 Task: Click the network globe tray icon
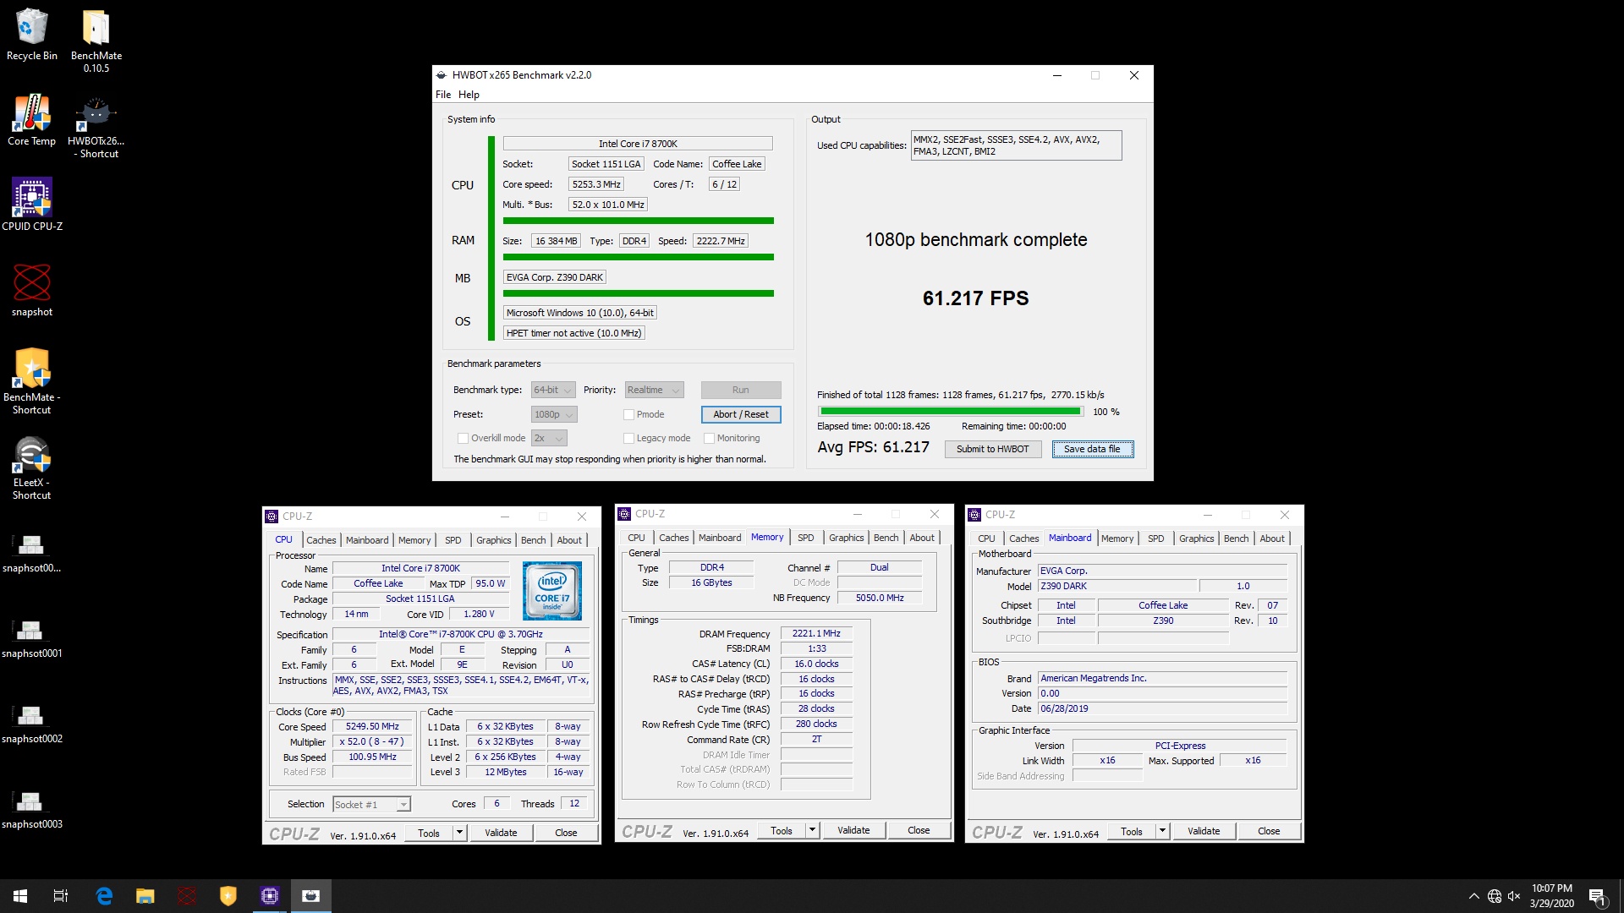1495,896
